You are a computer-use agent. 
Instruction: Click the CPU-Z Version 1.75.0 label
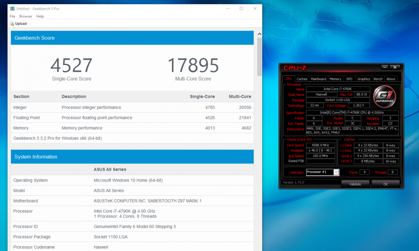tap(293, 182)
